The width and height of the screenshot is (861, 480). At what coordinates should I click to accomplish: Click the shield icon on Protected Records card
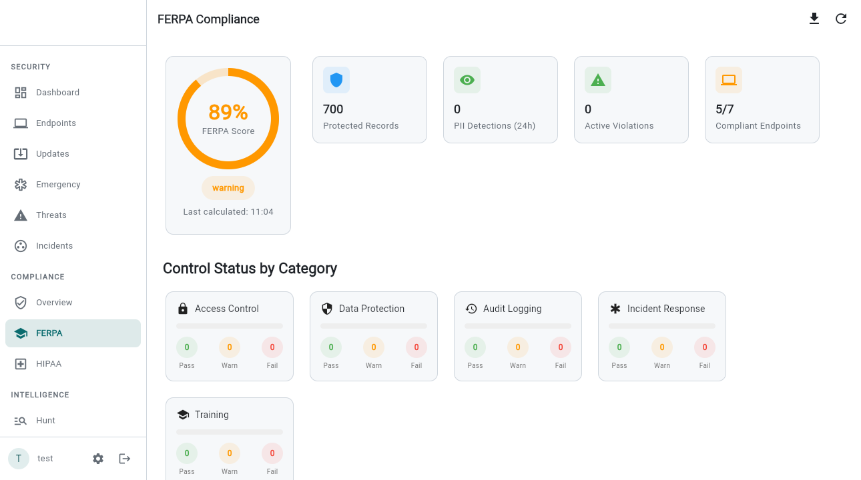click(336, 79)
